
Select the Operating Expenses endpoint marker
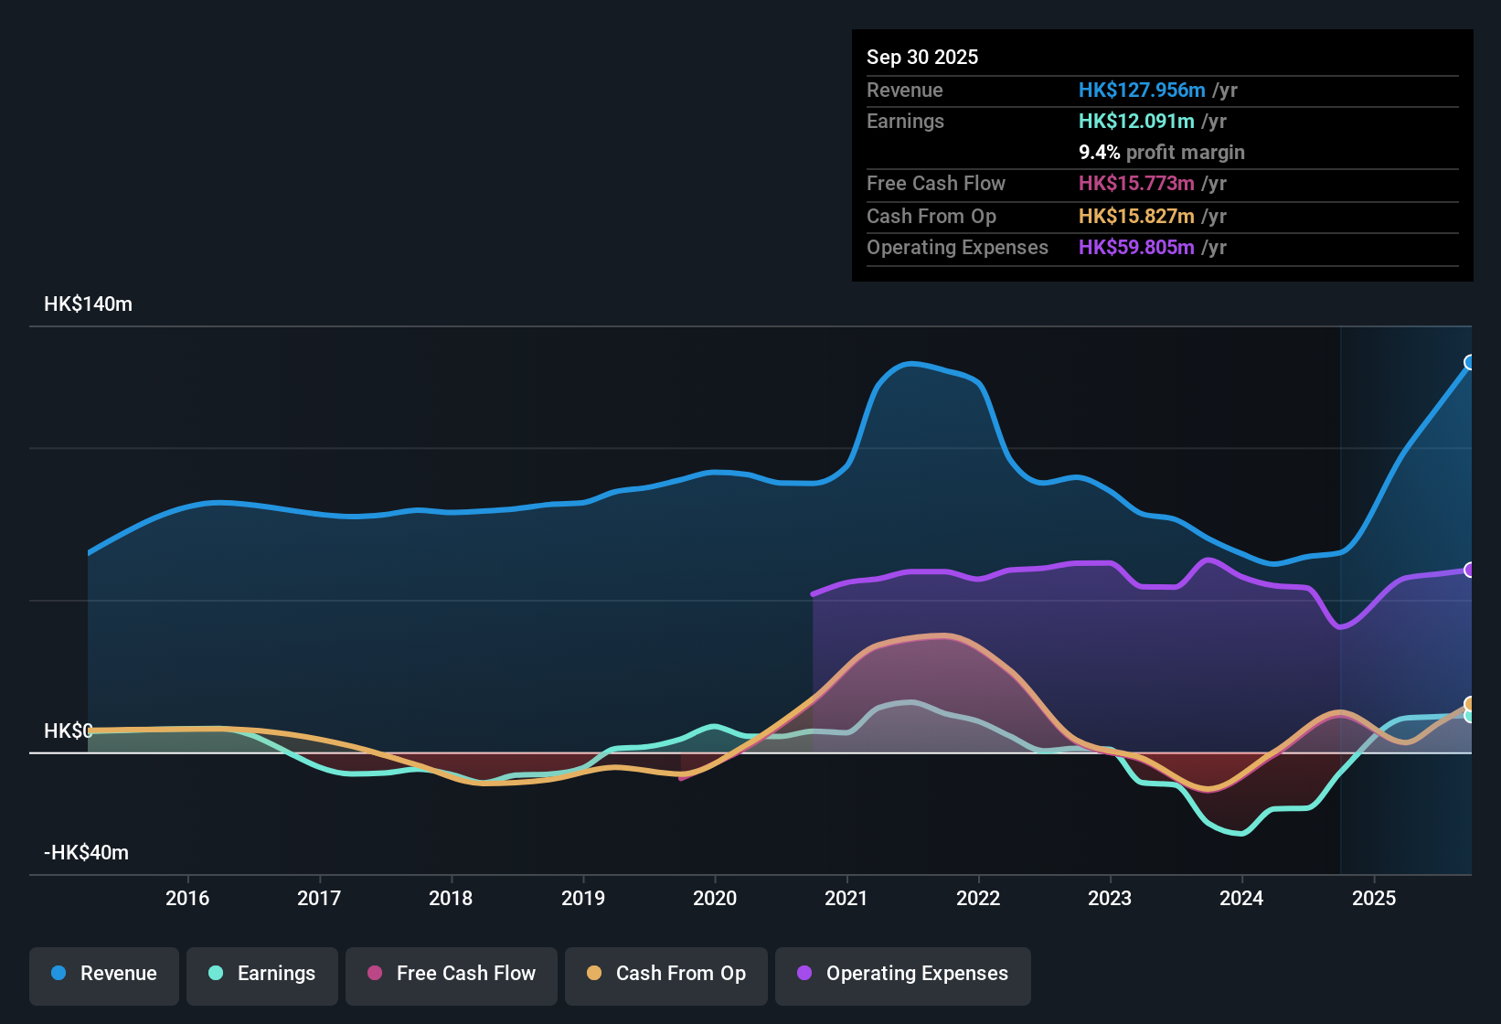(x=1470, y=571)
